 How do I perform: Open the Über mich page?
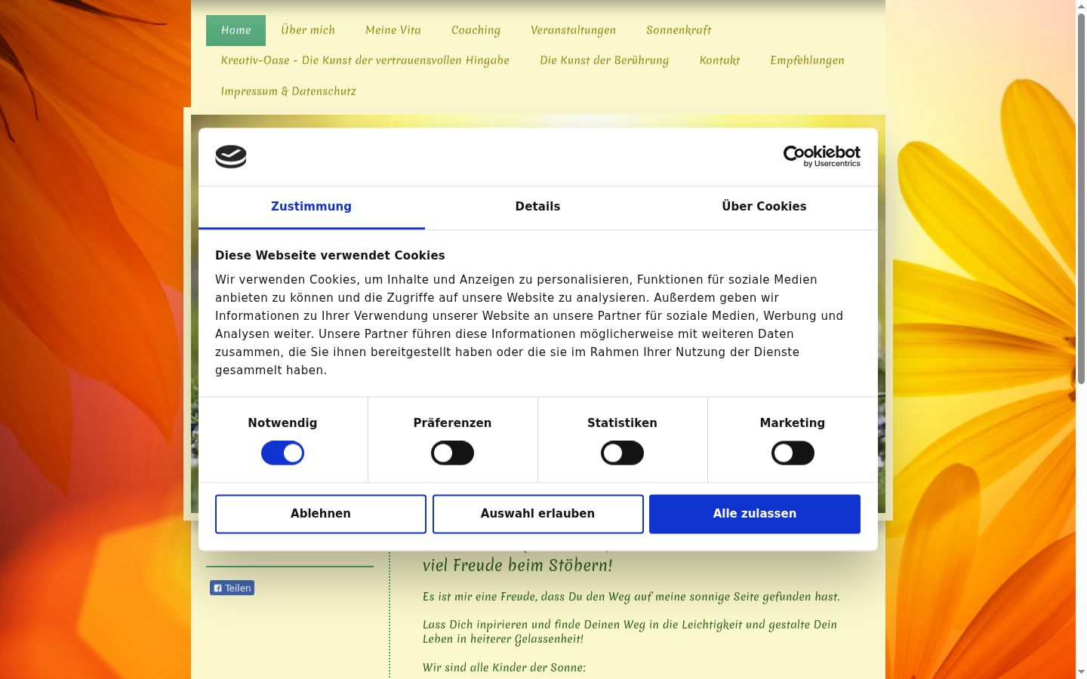coord(308,30)
